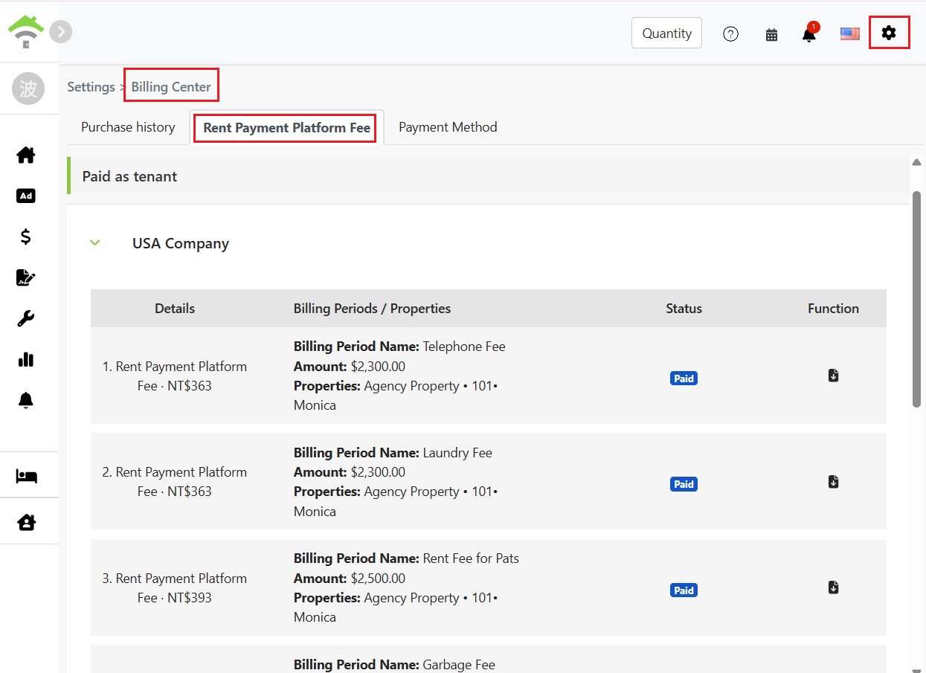
Task: Click the Billing Periods / Properties header
Action: click(372, 309)
